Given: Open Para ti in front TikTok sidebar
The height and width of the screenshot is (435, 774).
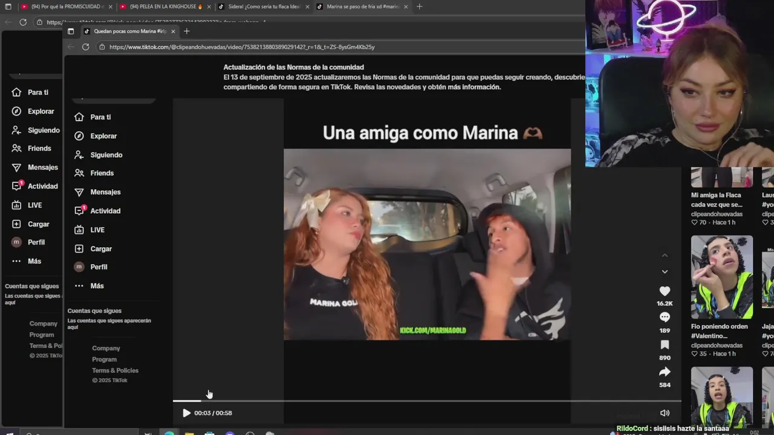Looking at the screenshot, I should tap(93, 117).
